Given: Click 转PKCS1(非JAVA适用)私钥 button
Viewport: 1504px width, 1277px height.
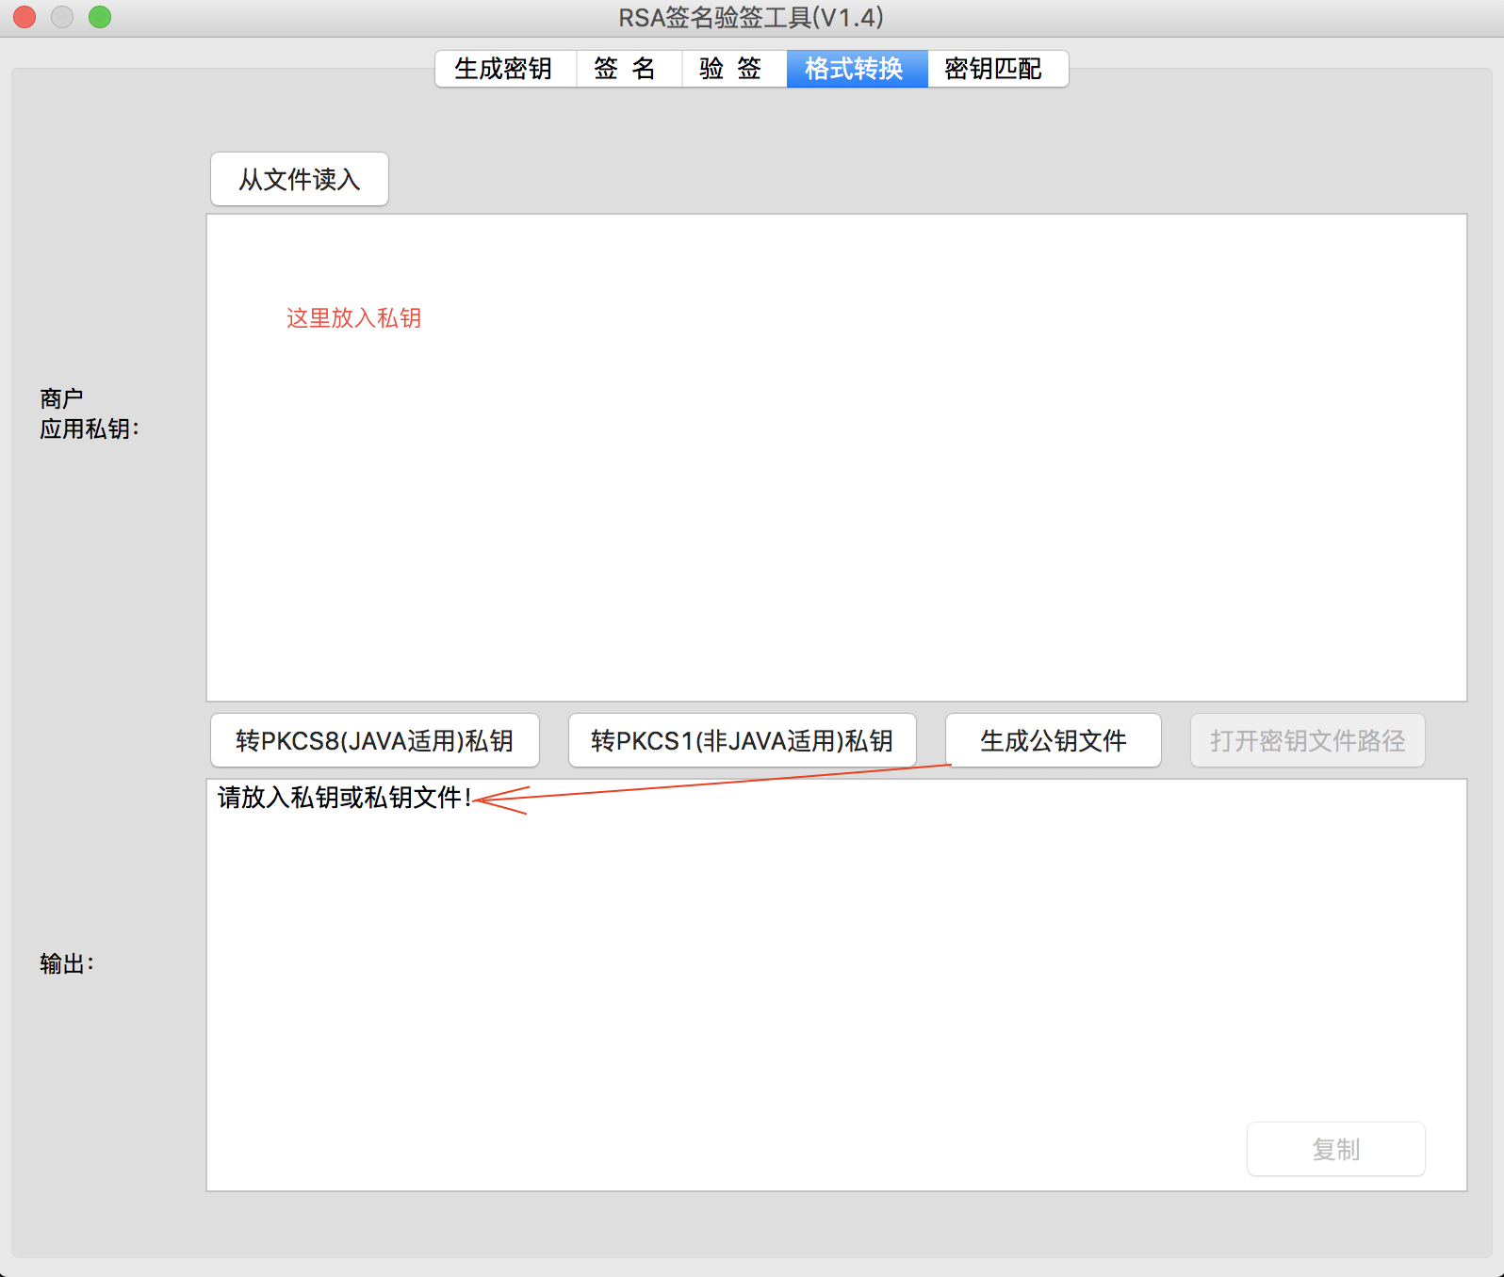Looking at the screenshot, I should pos(743,740).
